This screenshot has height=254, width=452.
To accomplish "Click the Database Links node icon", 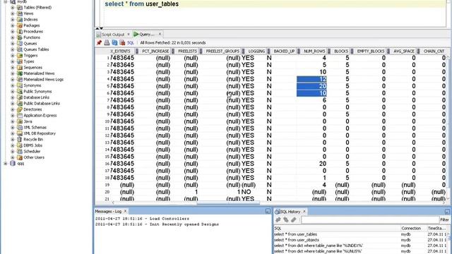I will pyautogui.click(x=20, y=97).
